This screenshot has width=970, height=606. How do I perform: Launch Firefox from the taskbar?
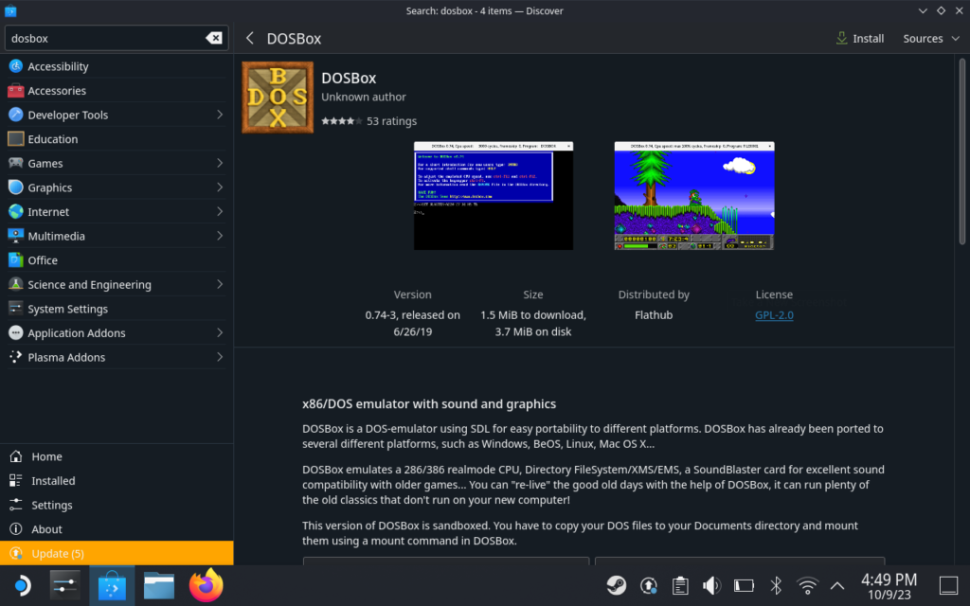point(206,586)
